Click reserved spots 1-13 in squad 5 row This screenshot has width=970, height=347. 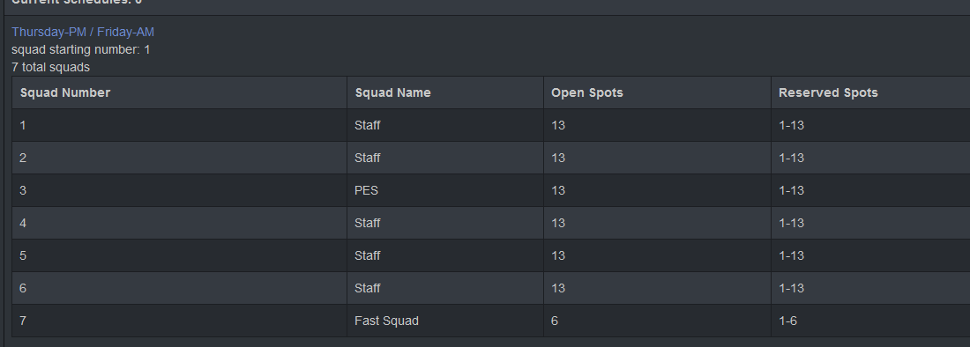coord(870,255)
